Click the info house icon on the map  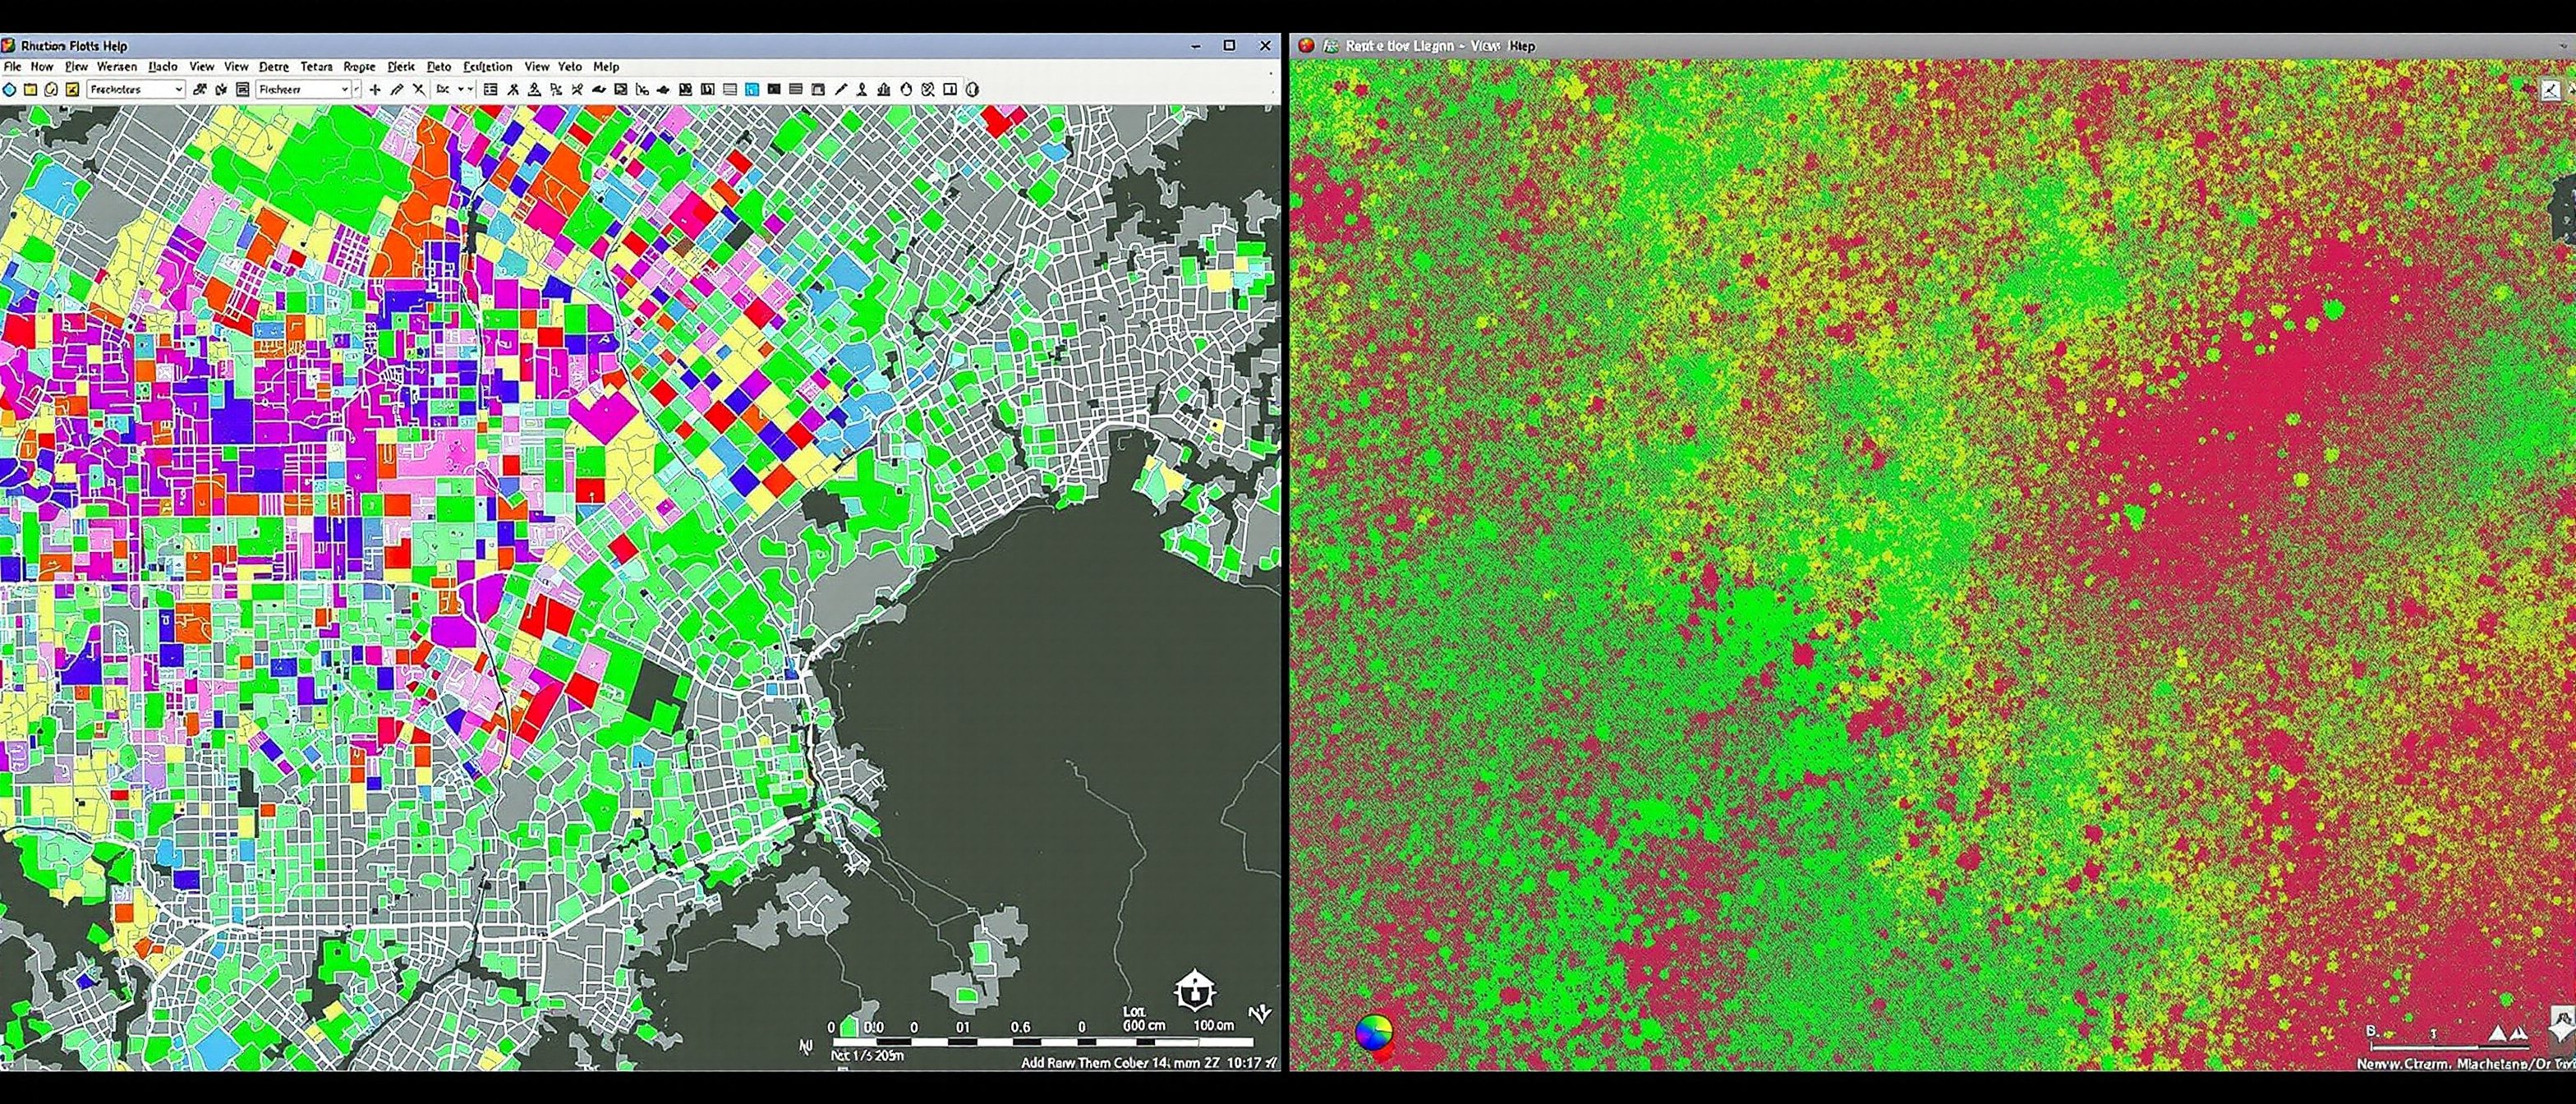tap(1195, 991)
